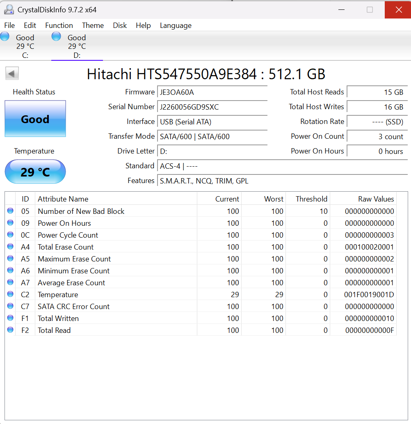Click the Hitachi HTS547550A9E384 disk title
411x424 pixels.
click(206, 74)
